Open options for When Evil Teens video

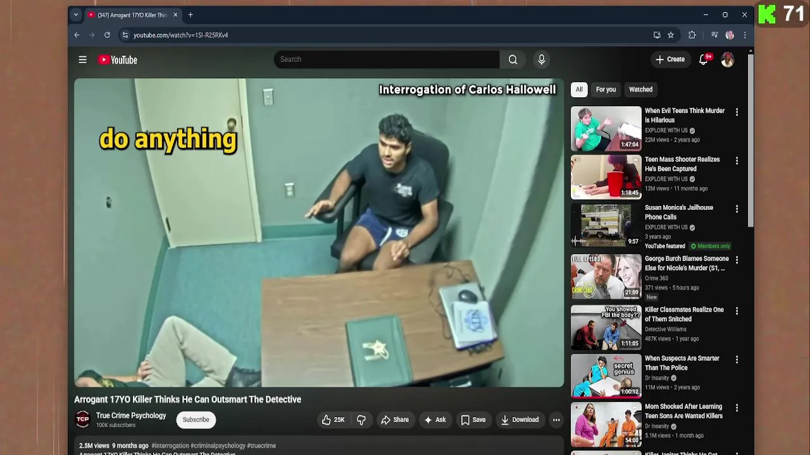pyautogui.click(x=737, y=112)
